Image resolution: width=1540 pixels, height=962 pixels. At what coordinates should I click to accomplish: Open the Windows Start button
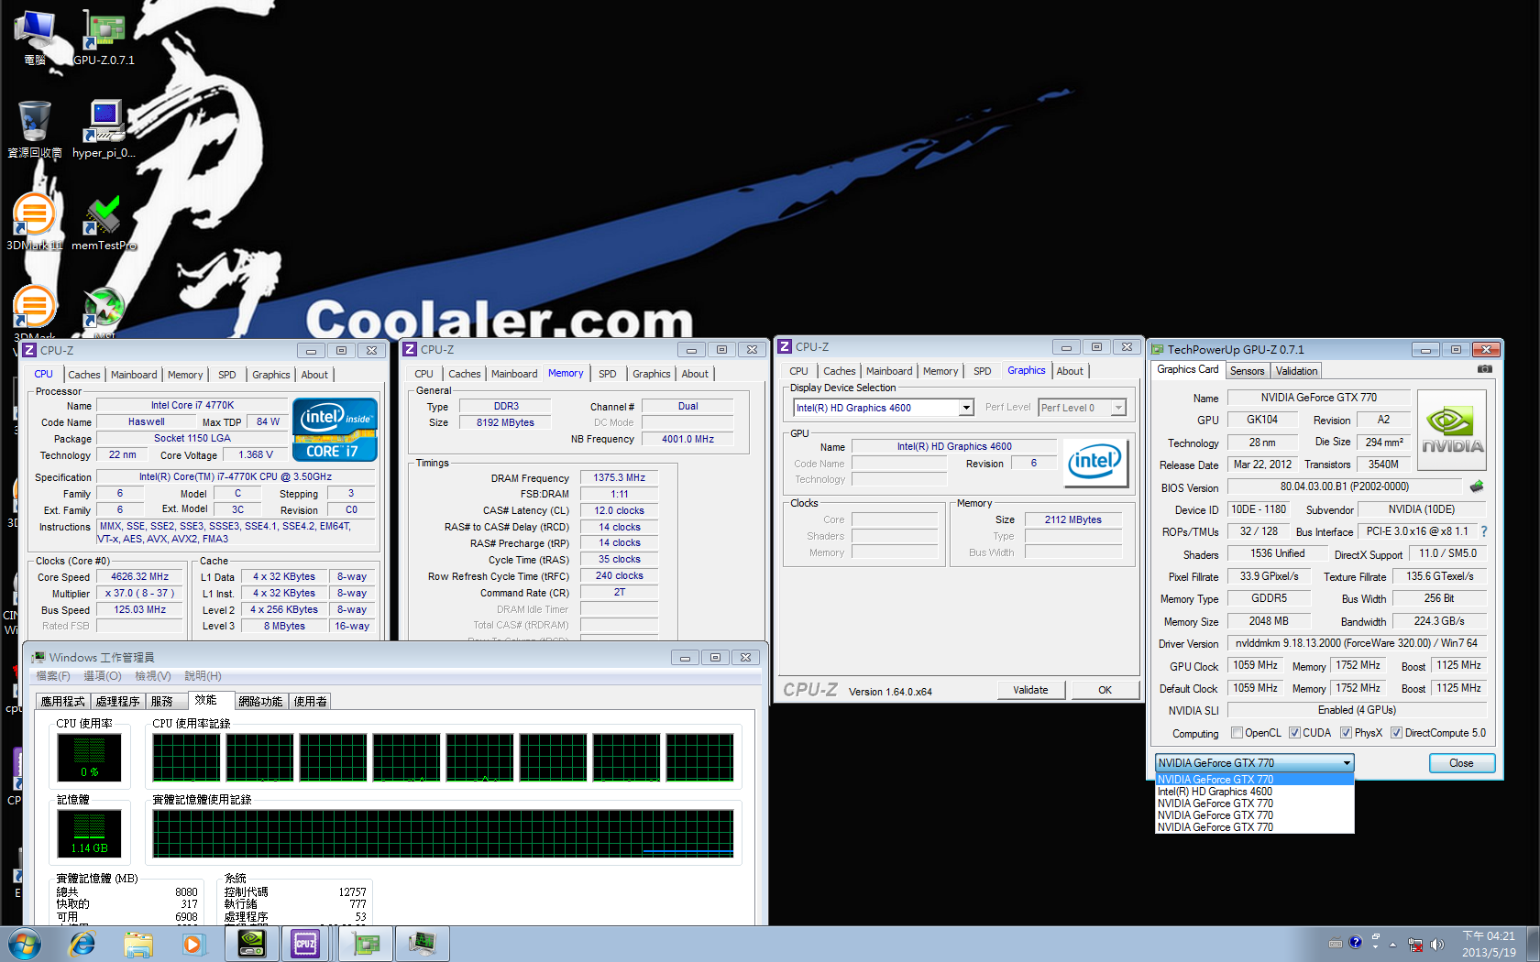[x=25, y=944]
